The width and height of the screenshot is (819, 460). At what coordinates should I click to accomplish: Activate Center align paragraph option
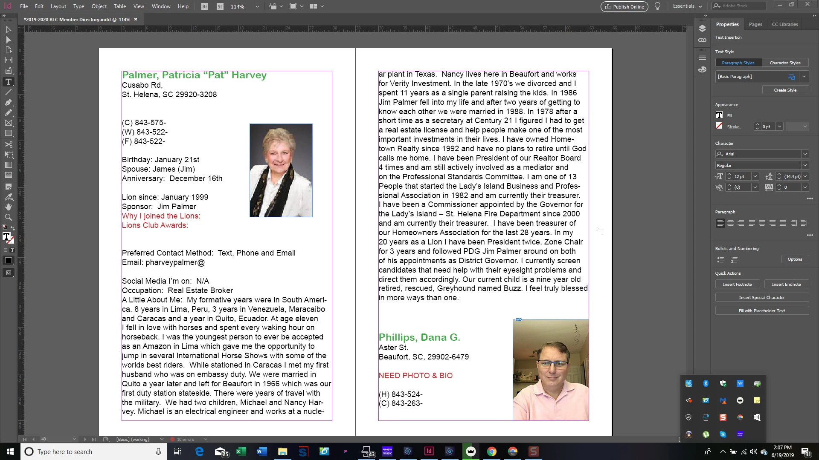(731, 223)
